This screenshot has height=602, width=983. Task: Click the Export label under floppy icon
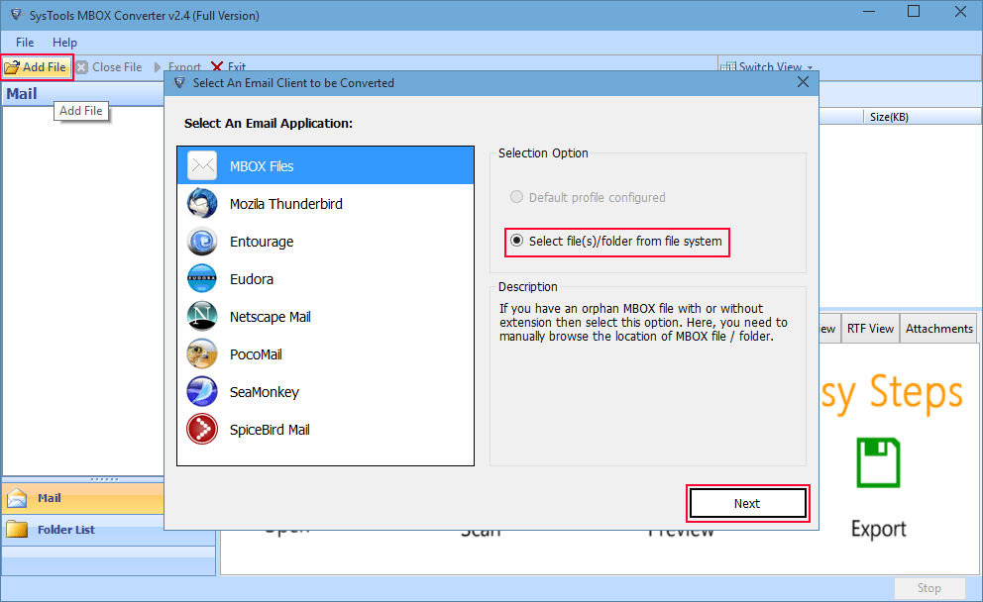(x=878, y=530)
